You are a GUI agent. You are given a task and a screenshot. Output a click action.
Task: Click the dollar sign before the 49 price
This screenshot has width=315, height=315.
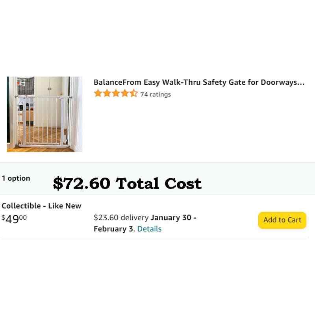pyautogui.click(x=4, y=217)
